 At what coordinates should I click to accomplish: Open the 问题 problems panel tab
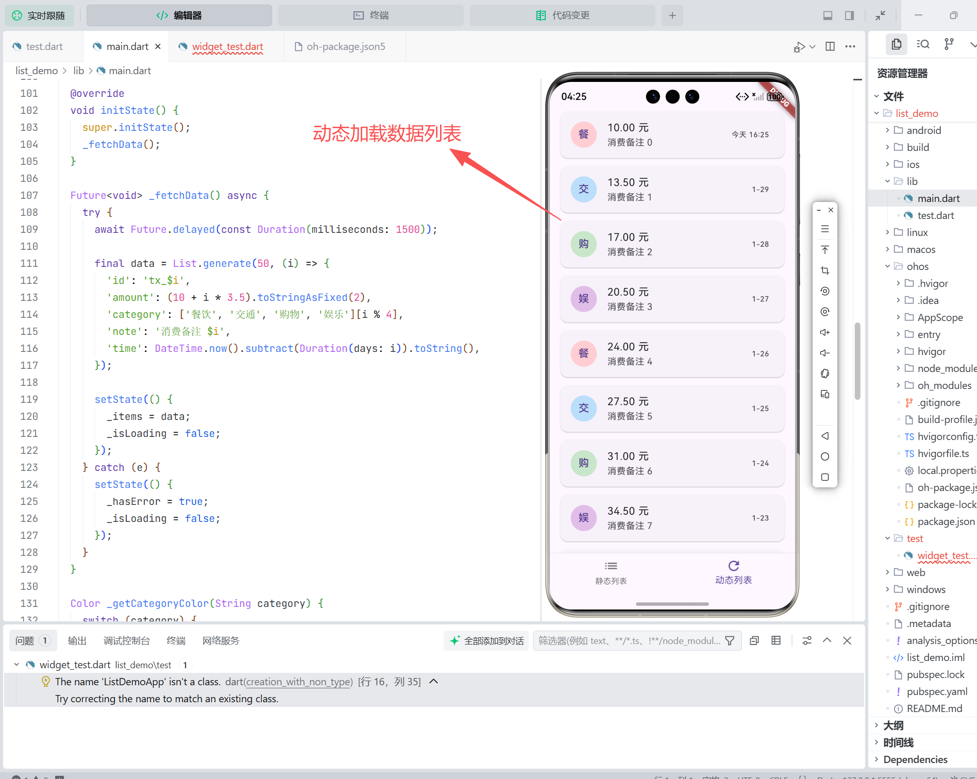point(32,640)
